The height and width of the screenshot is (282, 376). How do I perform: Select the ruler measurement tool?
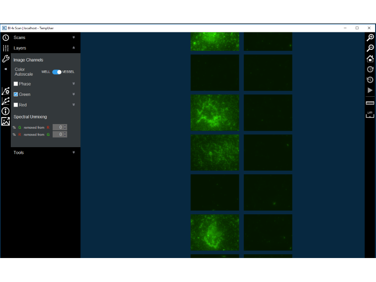pyautogui.click(x=370, y=103)
